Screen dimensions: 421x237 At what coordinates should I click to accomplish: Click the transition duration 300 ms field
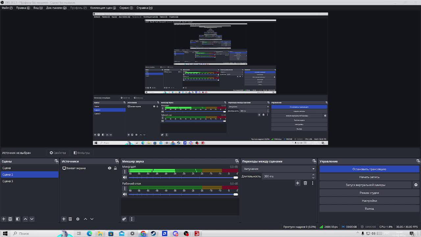pyautogui.click(x=287, y=176)
